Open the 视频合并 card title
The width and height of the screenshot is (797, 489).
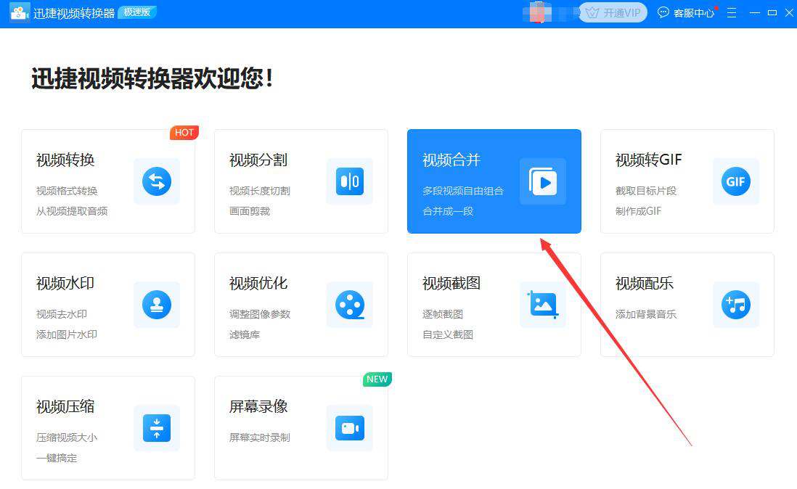pos(451,160)
